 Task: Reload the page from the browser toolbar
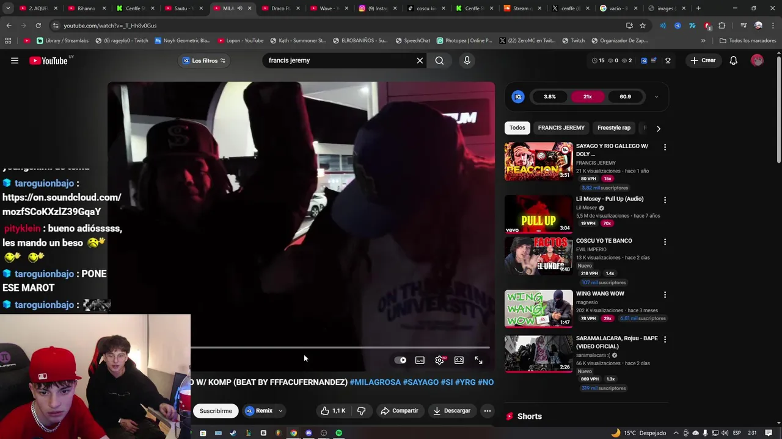pos(38,26)
